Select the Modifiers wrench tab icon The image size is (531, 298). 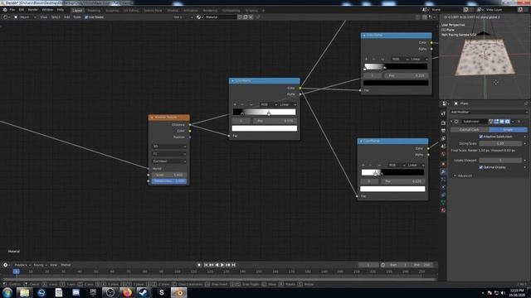[443, 172]
